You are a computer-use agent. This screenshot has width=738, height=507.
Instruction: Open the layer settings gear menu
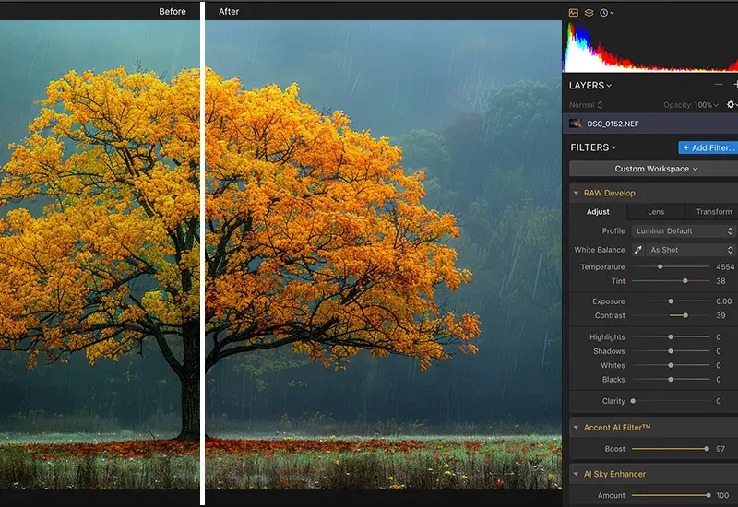731,105
